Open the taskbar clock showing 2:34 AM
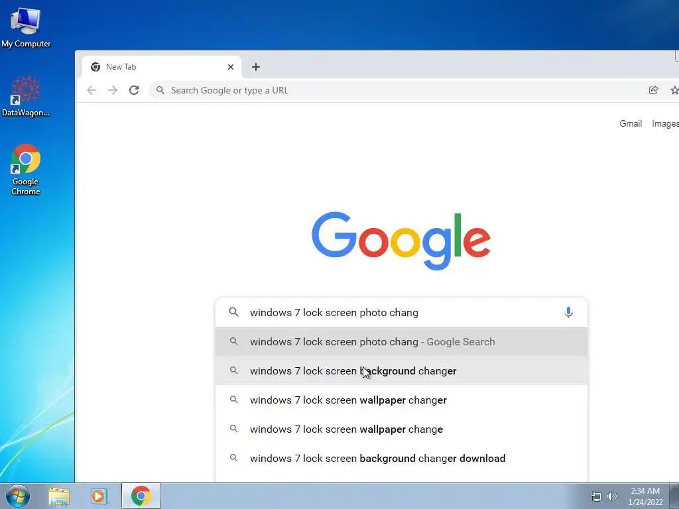 645,496
